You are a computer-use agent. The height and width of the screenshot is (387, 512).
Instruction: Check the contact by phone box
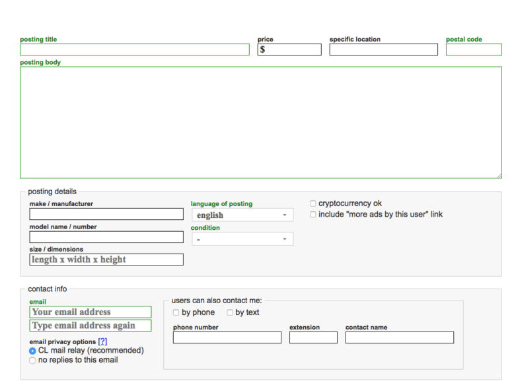point(176,312)
